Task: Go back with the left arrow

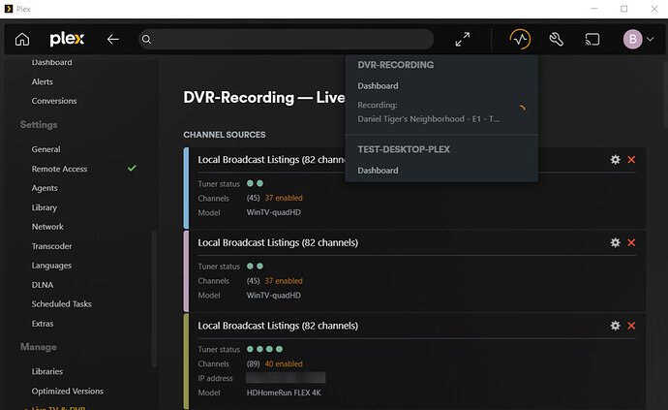Action: coord(113,39)
